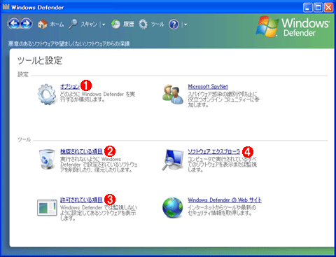Click the ツールと設定 heading text
Image resolution: width=336 pixels, height=257 pixels.
(40, 61)
